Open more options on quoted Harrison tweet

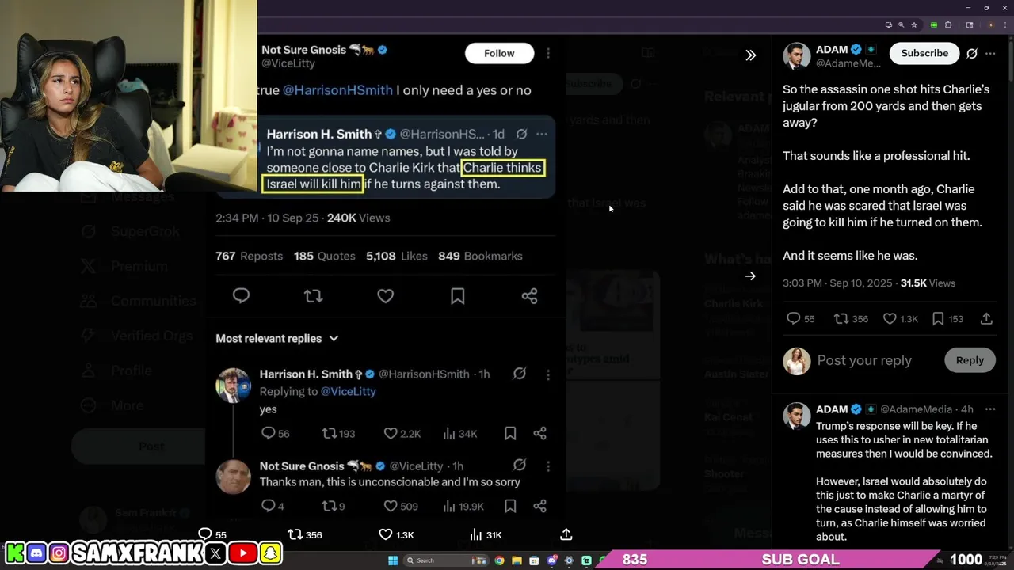(x=542, y=134)
